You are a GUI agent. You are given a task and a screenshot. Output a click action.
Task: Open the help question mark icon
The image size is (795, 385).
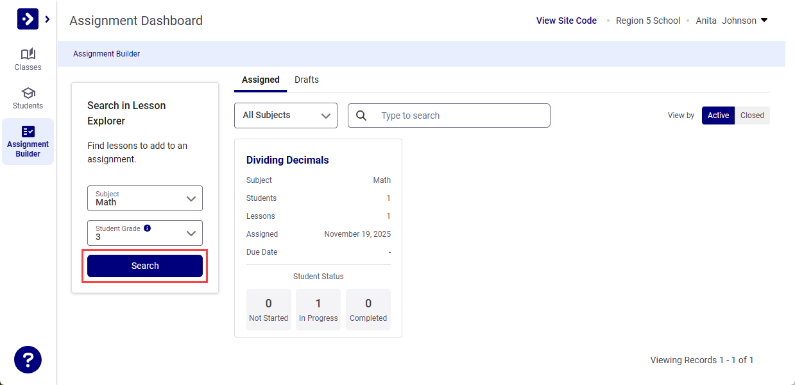click(28, 359)
